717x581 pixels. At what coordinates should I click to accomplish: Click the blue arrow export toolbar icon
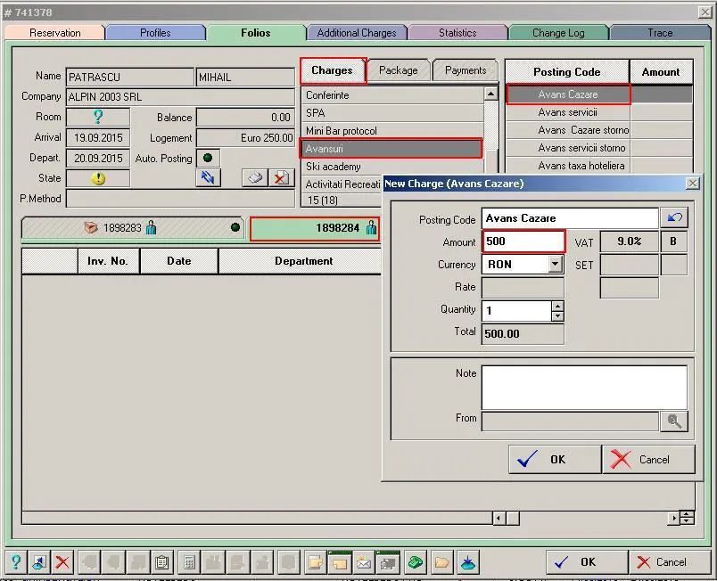coord(39,561)
